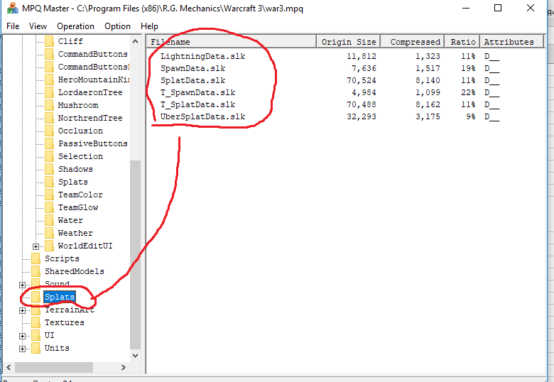Select the Occlusion folder icon
The image size is (554, 382).
pos(50,131)
